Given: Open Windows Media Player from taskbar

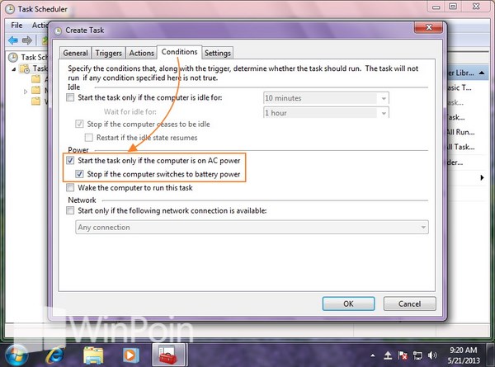Looking at the screenshot, I should tap(130, 355).
